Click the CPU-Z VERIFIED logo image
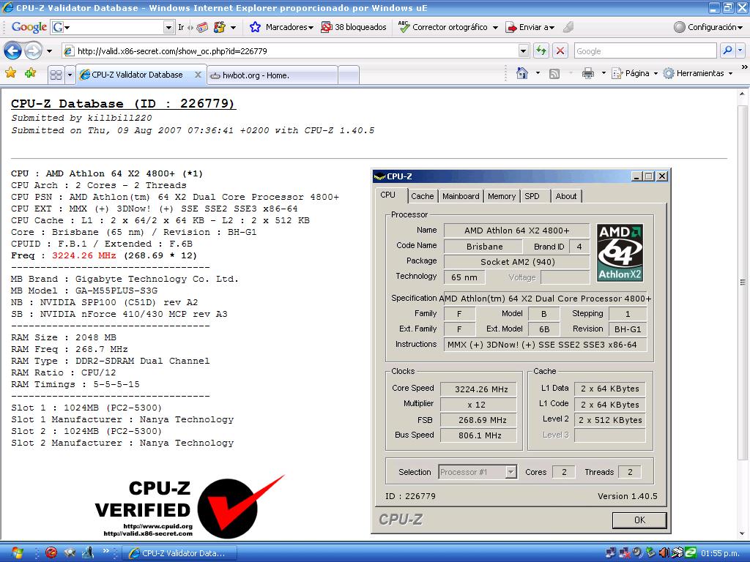 (x=190, y=508)
